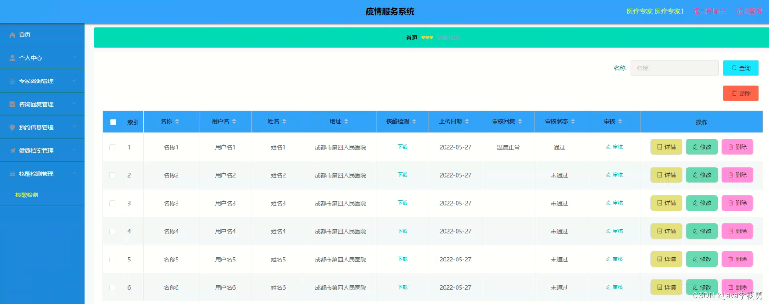Toggle the select-all checkbox in table header
This screenshot has height=304, width=769.
coord(113,122)
